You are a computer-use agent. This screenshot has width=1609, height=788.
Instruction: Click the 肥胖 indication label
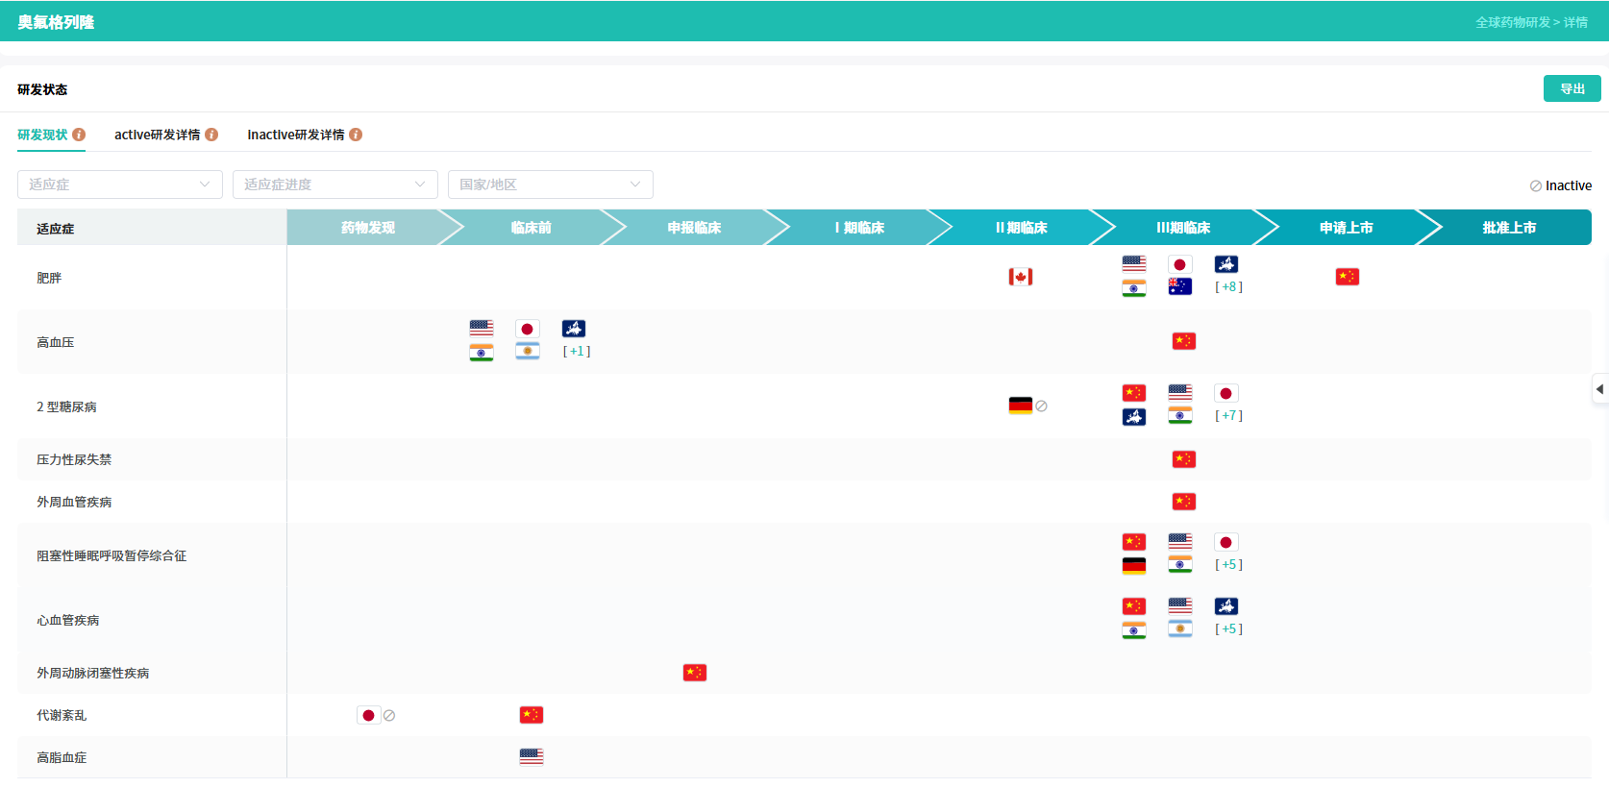point(49,278)
